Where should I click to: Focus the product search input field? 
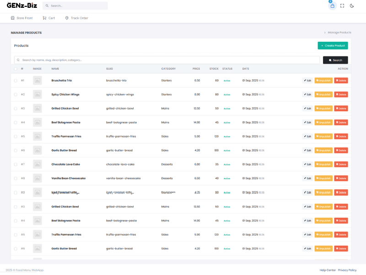click(x=169, y=60)
